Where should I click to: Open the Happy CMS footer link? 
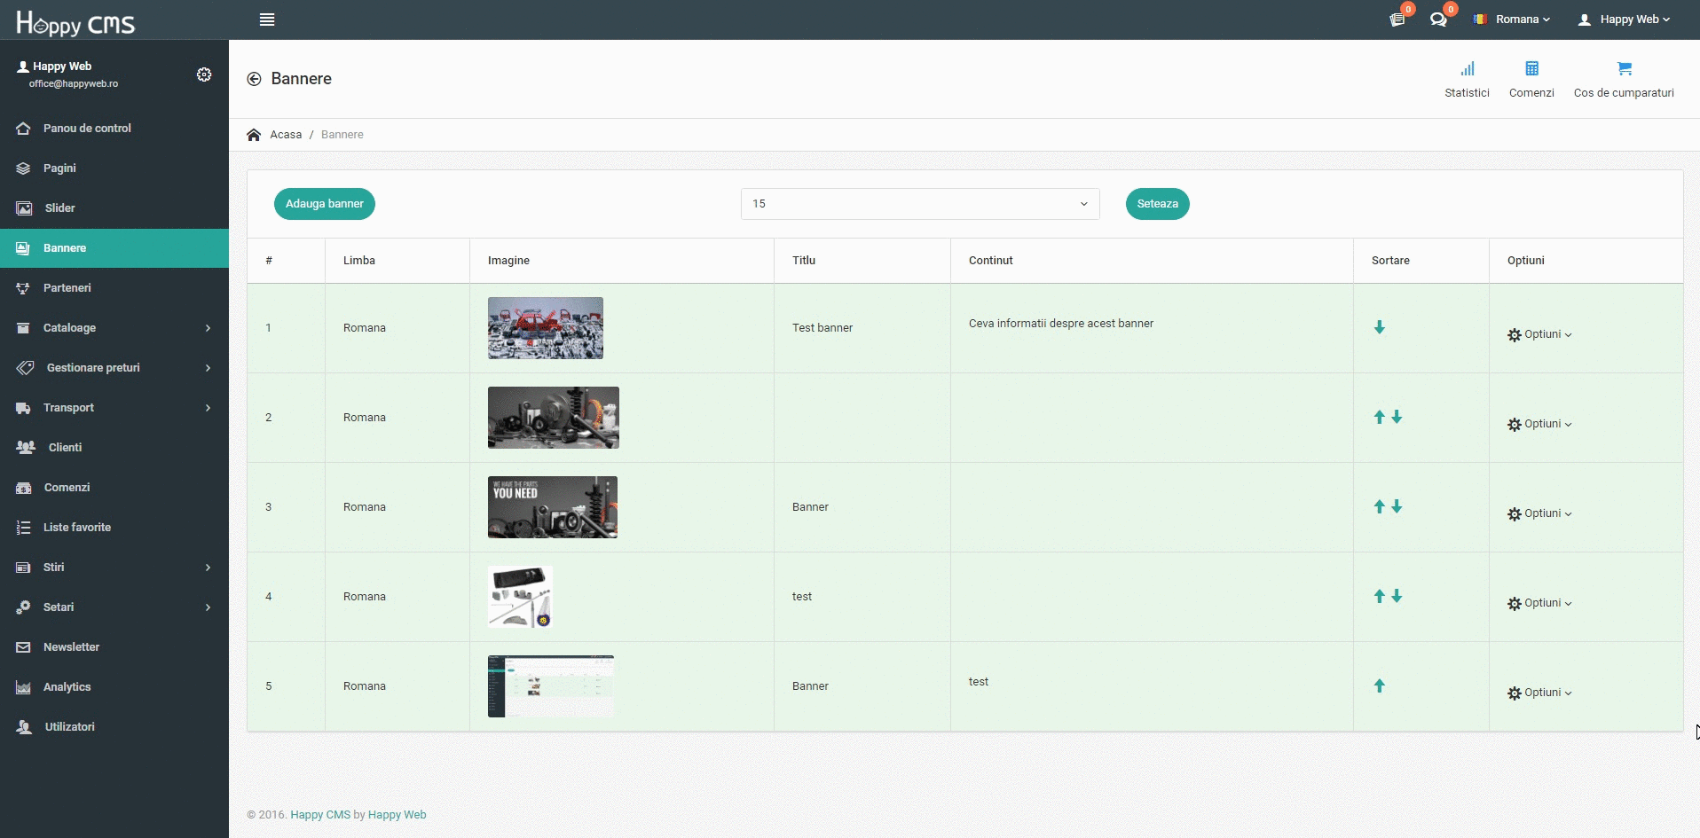pyautogui.click(x=320, y=815)
